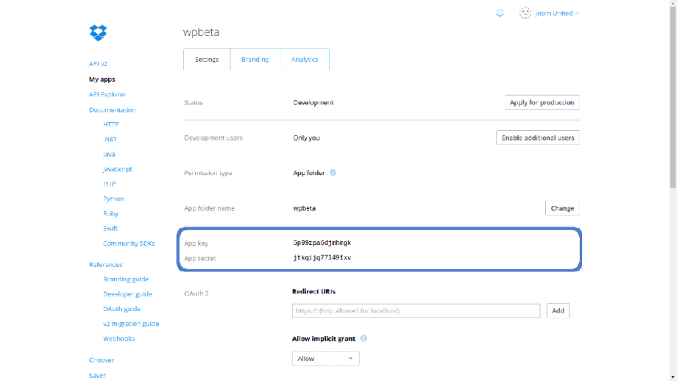Click the user avatar smiley icon
The height and width of the screenshot is (381, 677).
525,13
